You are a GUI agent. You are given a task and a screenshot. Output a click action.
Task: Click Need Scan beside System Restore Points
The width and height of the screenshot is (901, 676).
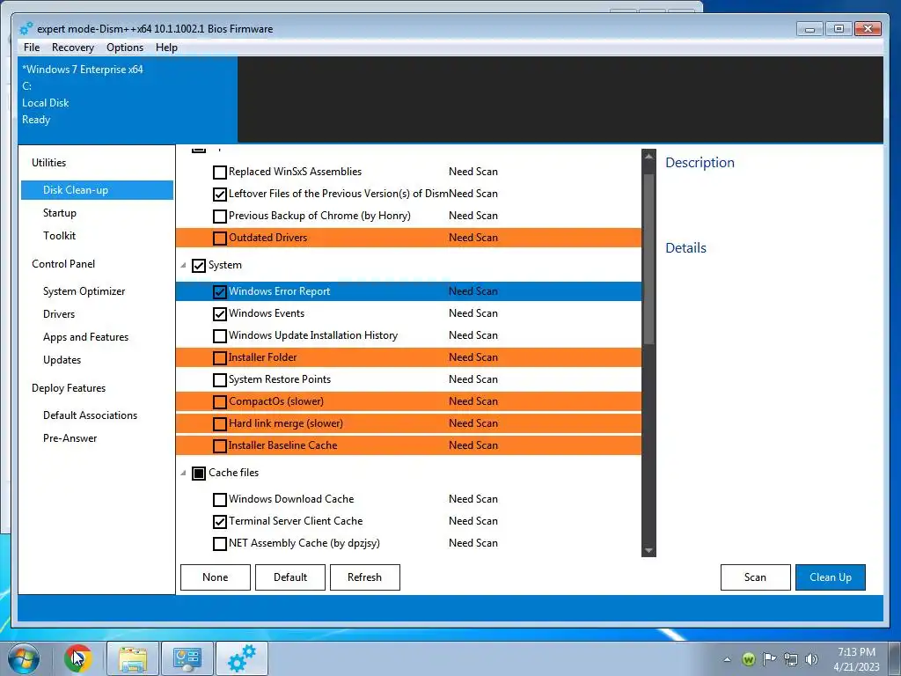point(472,379)
